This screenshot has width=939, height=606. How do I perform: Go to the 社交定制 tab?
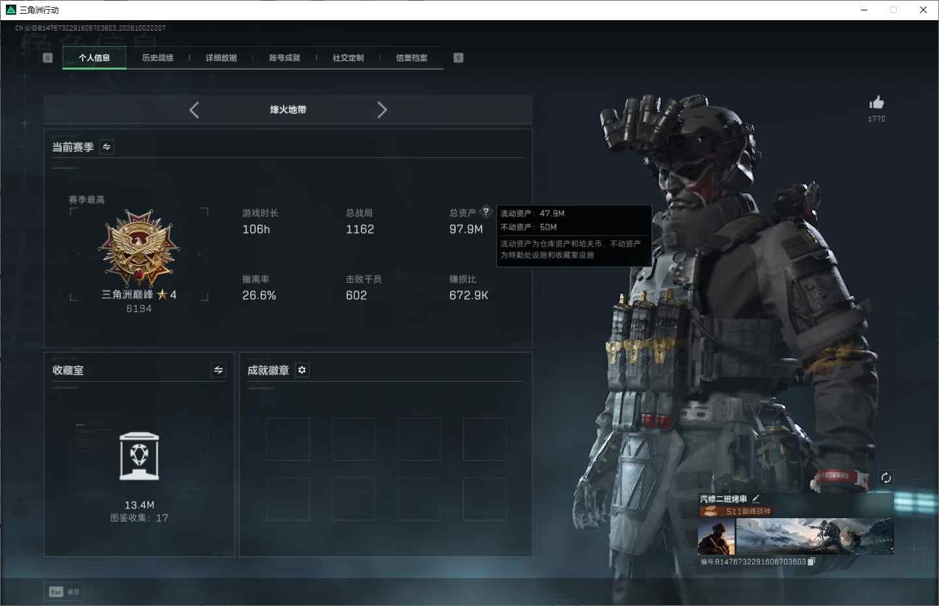(x=348, y=58)
